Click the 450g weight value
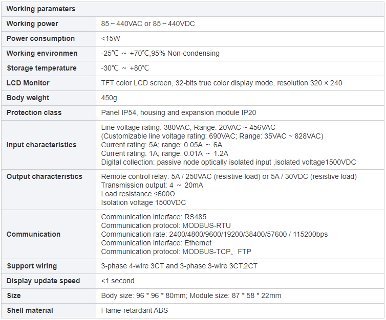The width and height of the screenshot is (386, 320). [109, 98]
